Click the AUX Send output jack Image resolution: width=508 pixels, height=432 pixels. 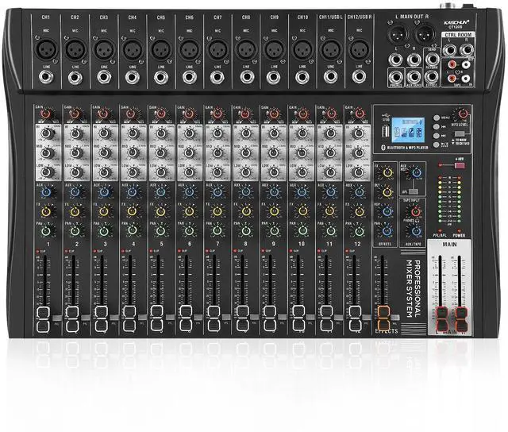(414, 77)
